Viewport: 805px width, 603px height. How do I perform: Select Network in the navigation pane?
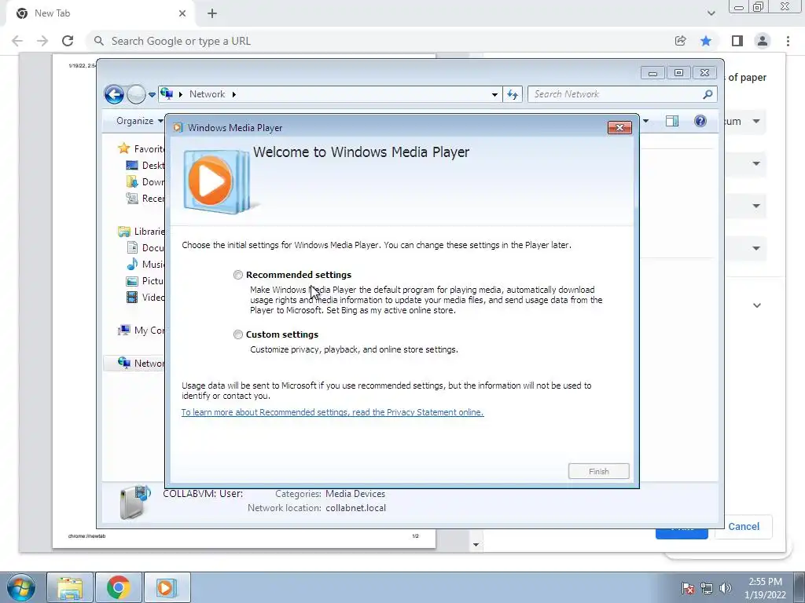click(134, 363)
